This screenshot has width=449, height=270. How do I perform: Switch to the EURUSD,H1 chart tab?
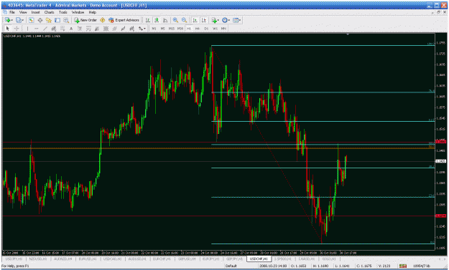click(x=88, y=259)
